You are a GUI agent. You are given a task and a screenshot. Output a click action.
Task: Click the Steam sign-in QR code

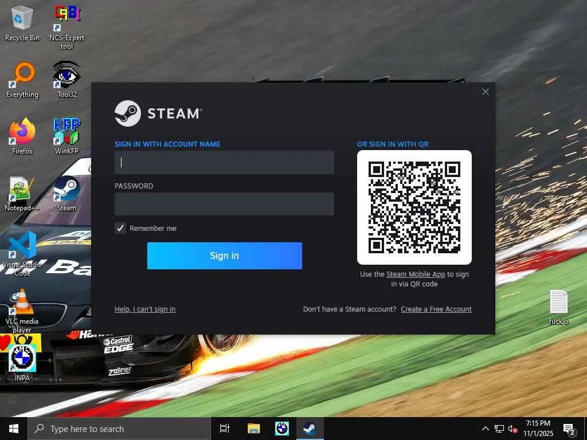tap(414, 207)
